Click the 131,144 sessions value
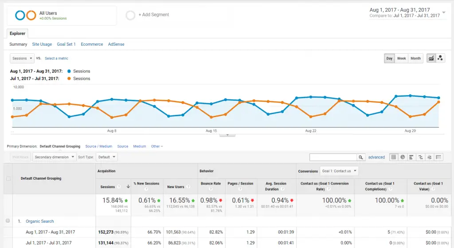454x248 pixels. pos(106,243)
